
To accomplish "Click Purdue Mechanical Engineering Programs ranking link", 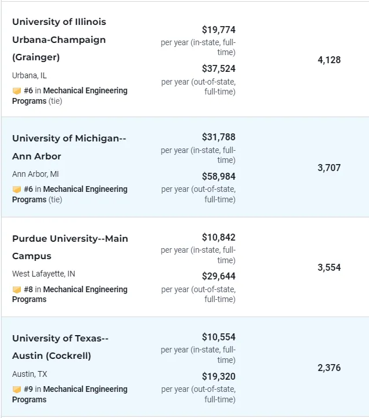I will tap(85, 290).
